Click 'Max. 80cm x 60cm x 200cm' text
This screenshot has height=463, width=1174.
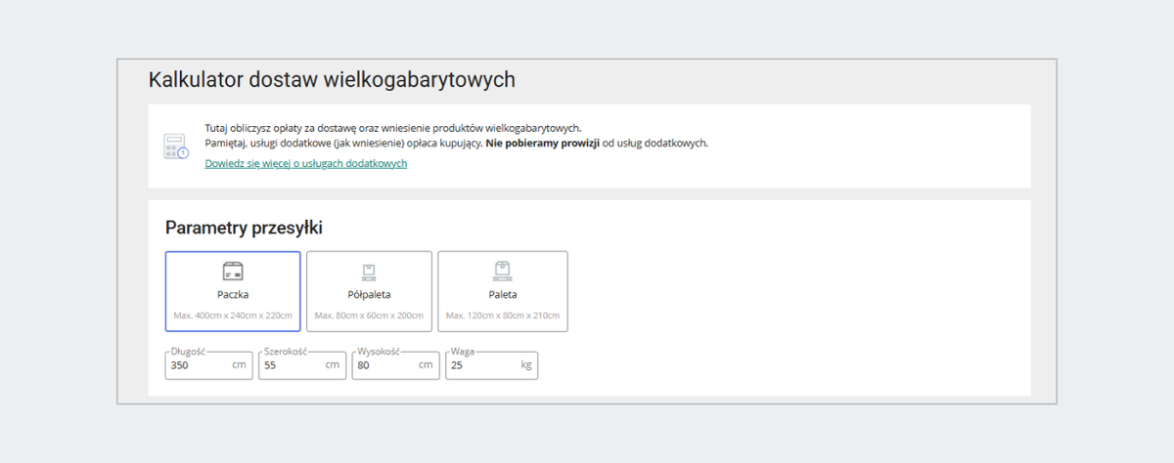click(x=369, y=316)
